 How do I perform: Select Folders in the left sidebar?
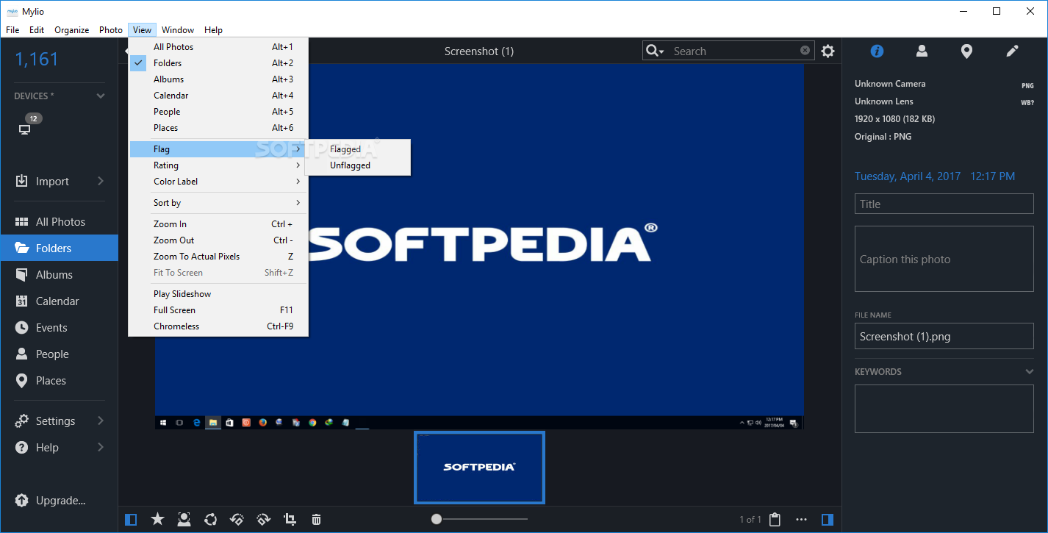[59, 248]
